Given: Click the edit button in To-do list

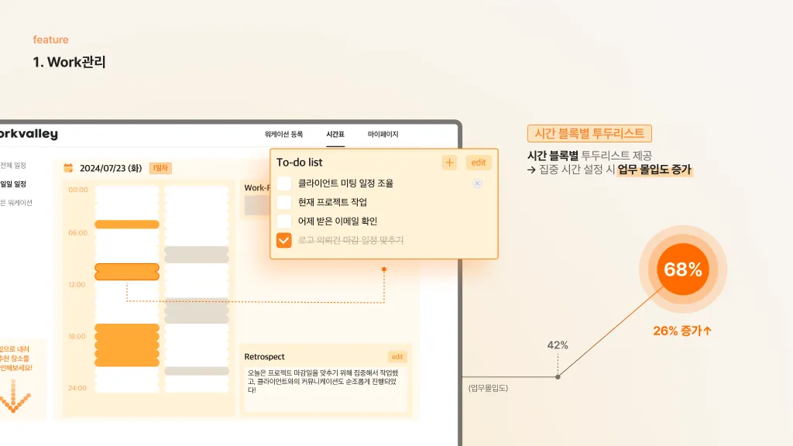Looking at the screenshot, I should pos(479,163).
